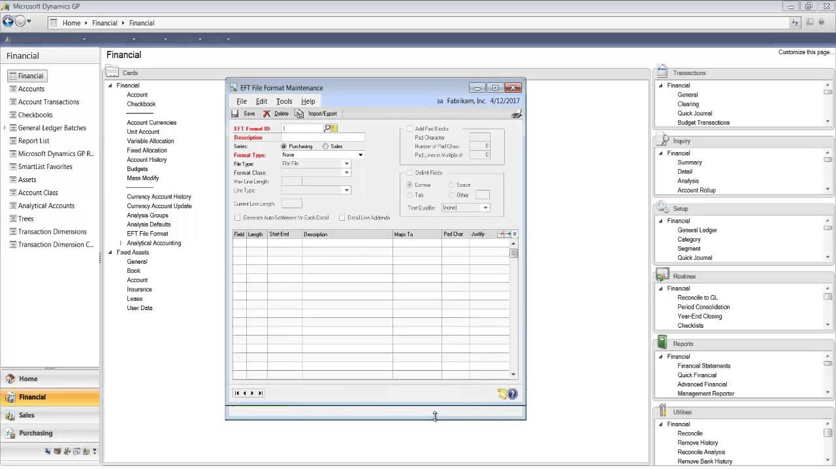Enable the Add Pad Blocks checkbox
This screenshot has width=836, height=470.
click(x=410, y=129)
